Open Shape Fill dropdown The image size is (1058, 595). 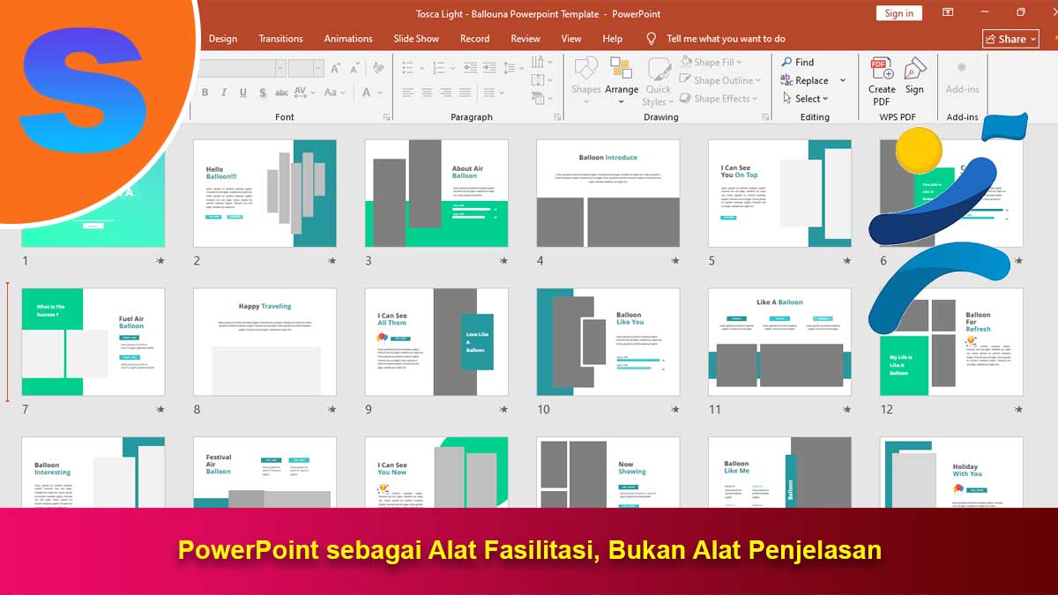click(x=712, y=63)
